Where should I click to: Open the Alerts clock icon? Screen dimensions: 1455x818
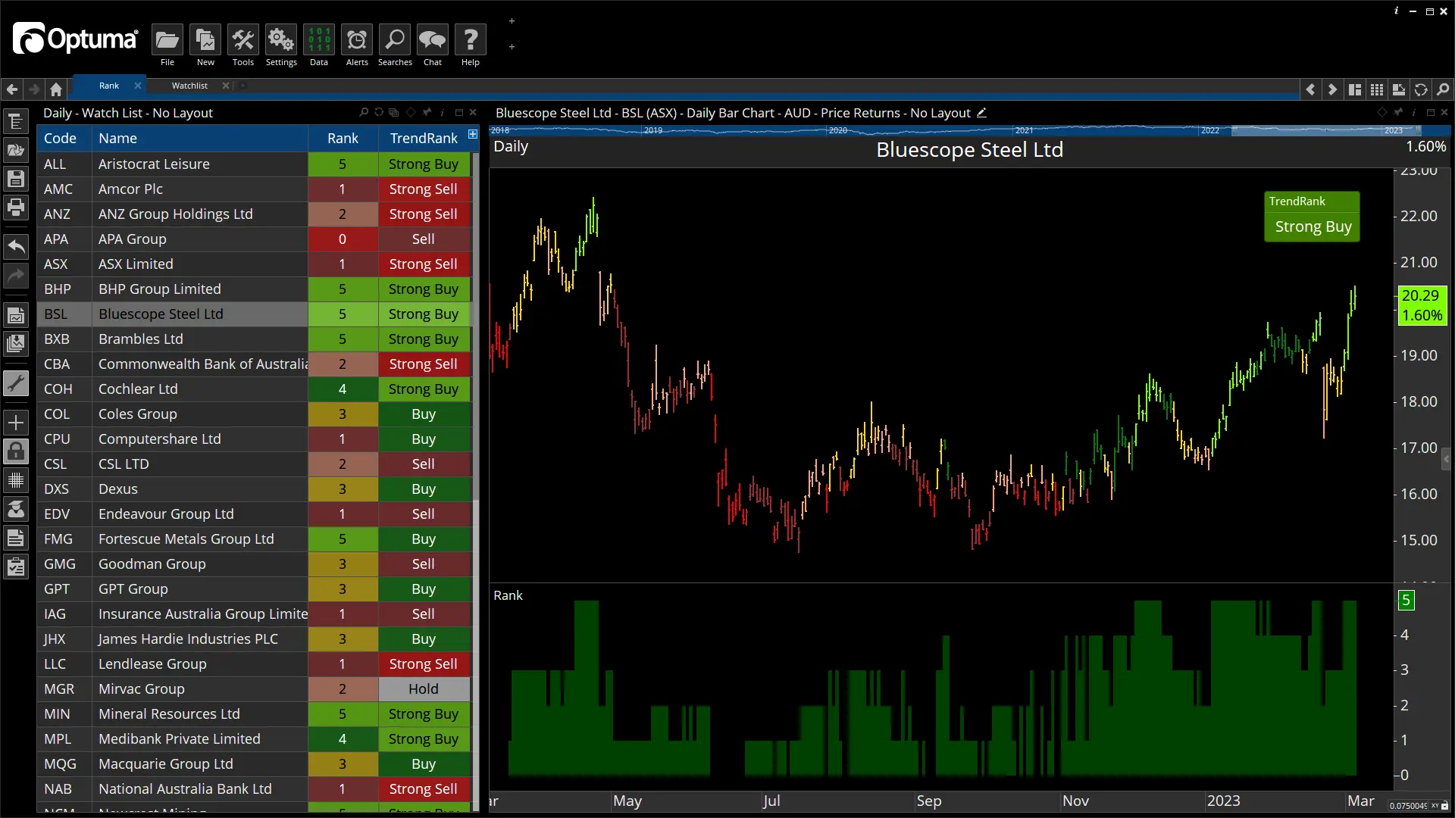(x=357, y=40)
